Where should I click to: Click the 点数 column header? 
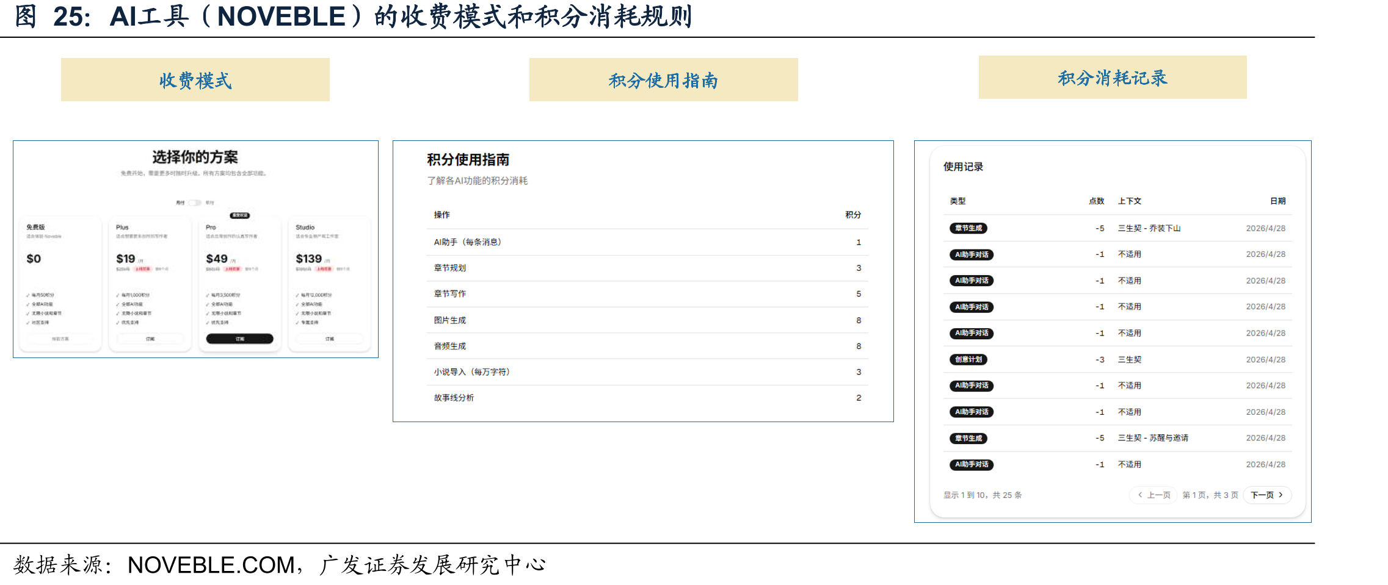click(1097, 201)
